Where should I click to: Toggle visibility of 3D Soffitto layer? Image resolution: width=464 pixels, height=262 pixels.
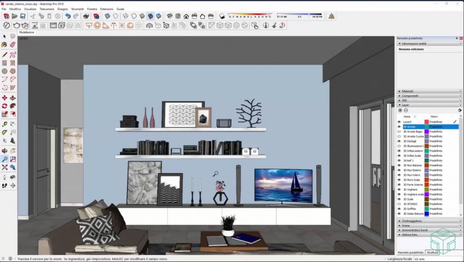[x=399, y=209]
